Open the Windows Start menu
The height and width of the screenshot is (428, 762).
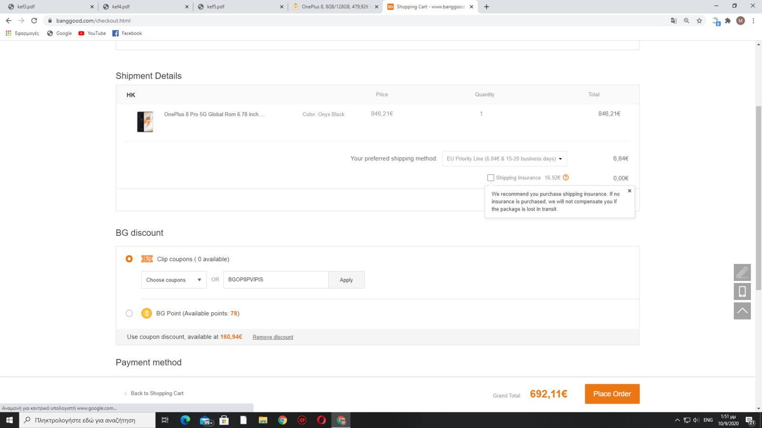tap(10, 420)
